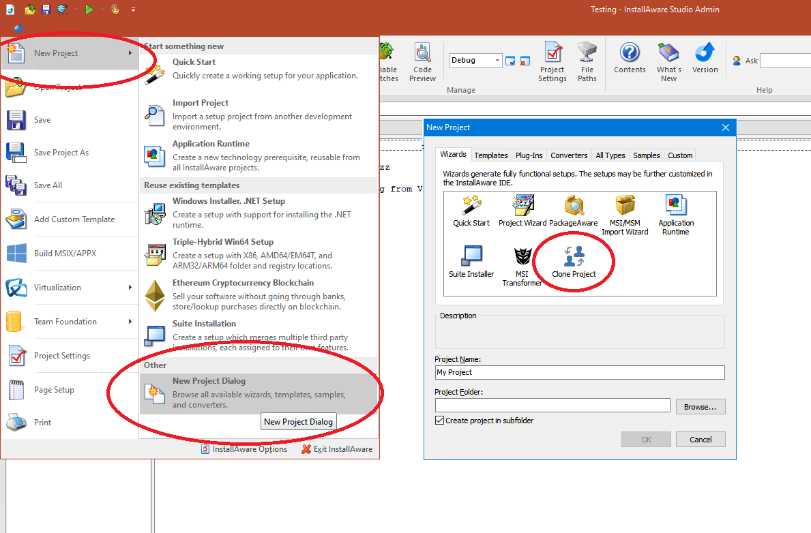
Task: Open help Contents in the ribbon
Action: coord(630,59)
